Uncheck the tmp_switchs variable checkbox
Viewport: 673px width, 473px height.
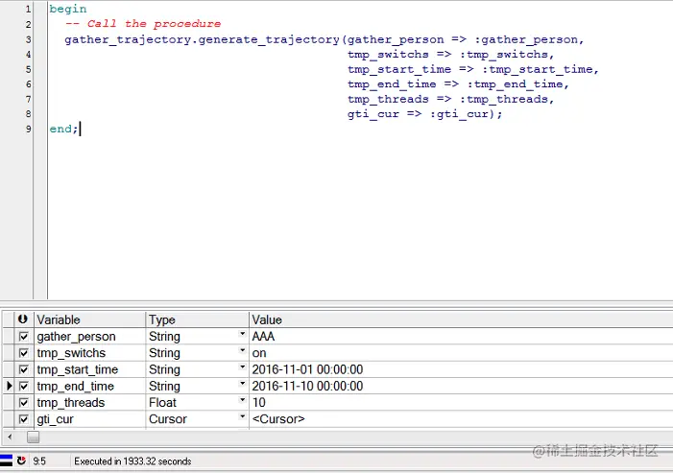(24, 353)
